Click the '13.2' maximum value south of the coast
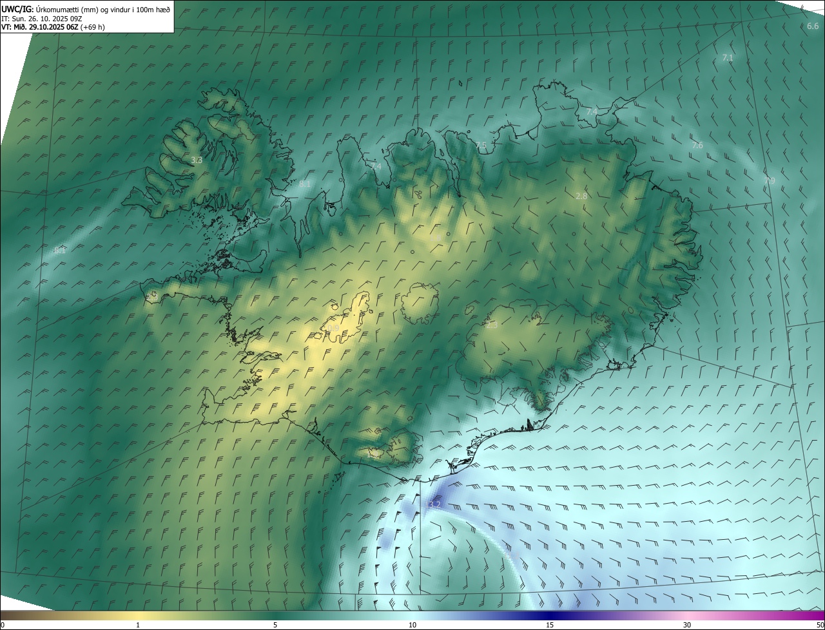Screen dimensions: 825x630 [x=434, y=504]
